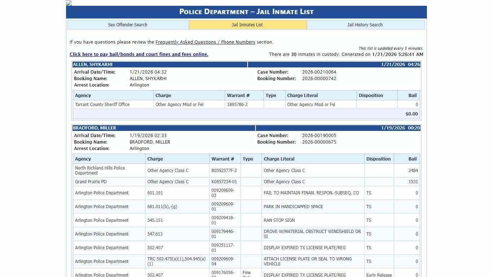Select the Tarrant County Sheriff Office agency cell
The image size is (493, 277).
102,105
